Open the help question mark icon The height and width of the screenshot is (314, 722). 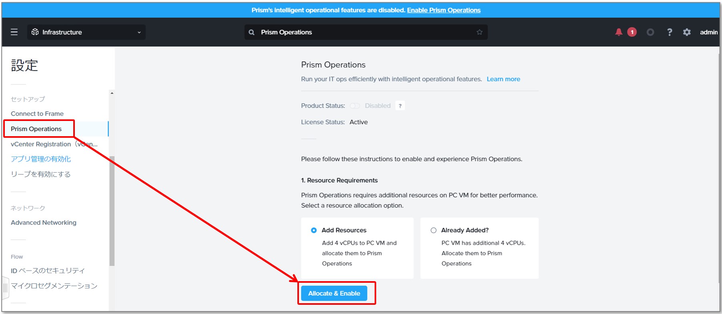(x=670, y=32)
